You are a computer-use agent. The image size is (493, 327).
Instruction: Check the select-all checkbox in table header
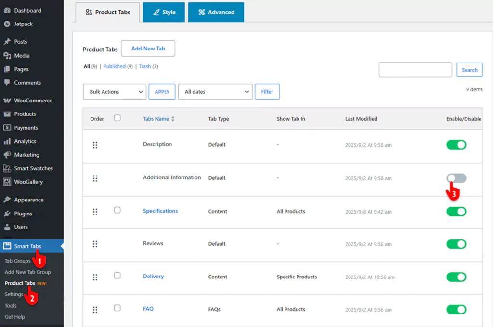click(x=117, y=118)
